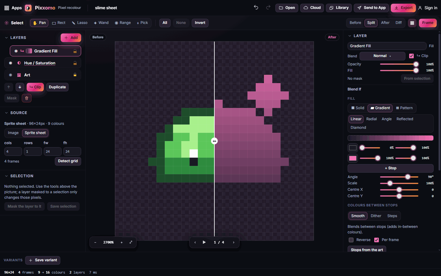The image size is (441, 276).
Task: Click the layer name input field
Action: pyautogui.click(x=387, y=46)
